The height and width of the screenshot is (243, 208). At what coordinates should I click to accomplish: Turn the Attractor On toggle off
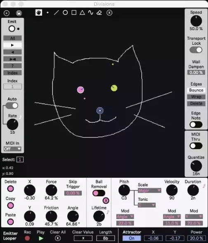(132, 238)
